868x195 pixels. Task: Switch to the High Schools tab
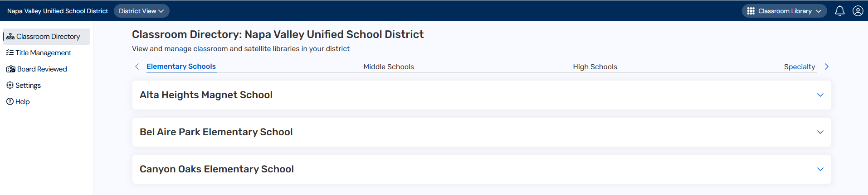pyautogui.click(x=595, y=67)
